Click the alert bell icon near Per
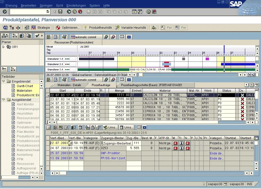Screen dimensions: 261x189 point(154,27)
